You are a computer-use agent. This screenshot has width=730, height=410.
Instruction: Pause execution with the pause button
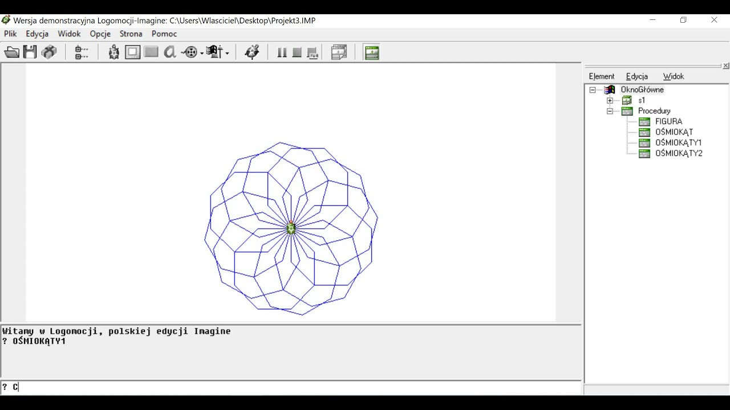(282, 52)
